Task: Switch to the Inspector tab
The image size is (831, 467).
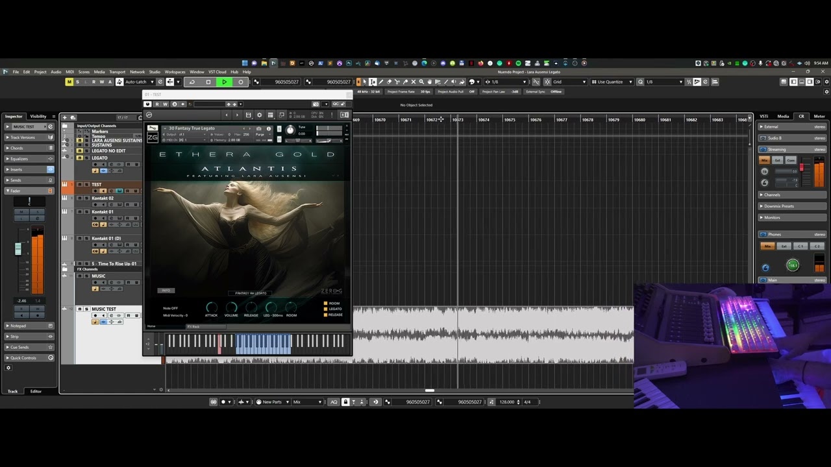Action: (14, 116)
